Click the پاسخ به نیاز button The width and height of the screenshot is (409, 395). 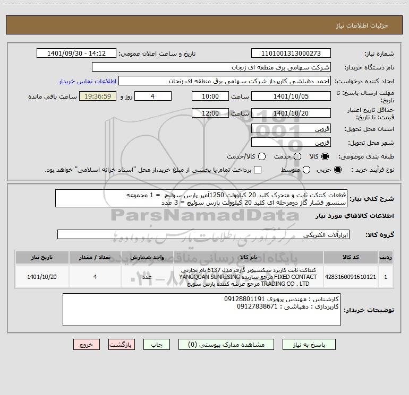[x=309, y=345]
